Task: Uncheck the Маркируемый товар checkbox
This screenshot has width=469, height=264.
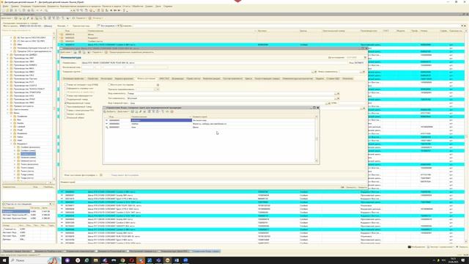Action: point(66,103)
